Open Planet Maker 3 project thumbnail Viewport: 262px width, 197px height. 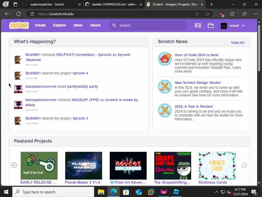(84, 166)
